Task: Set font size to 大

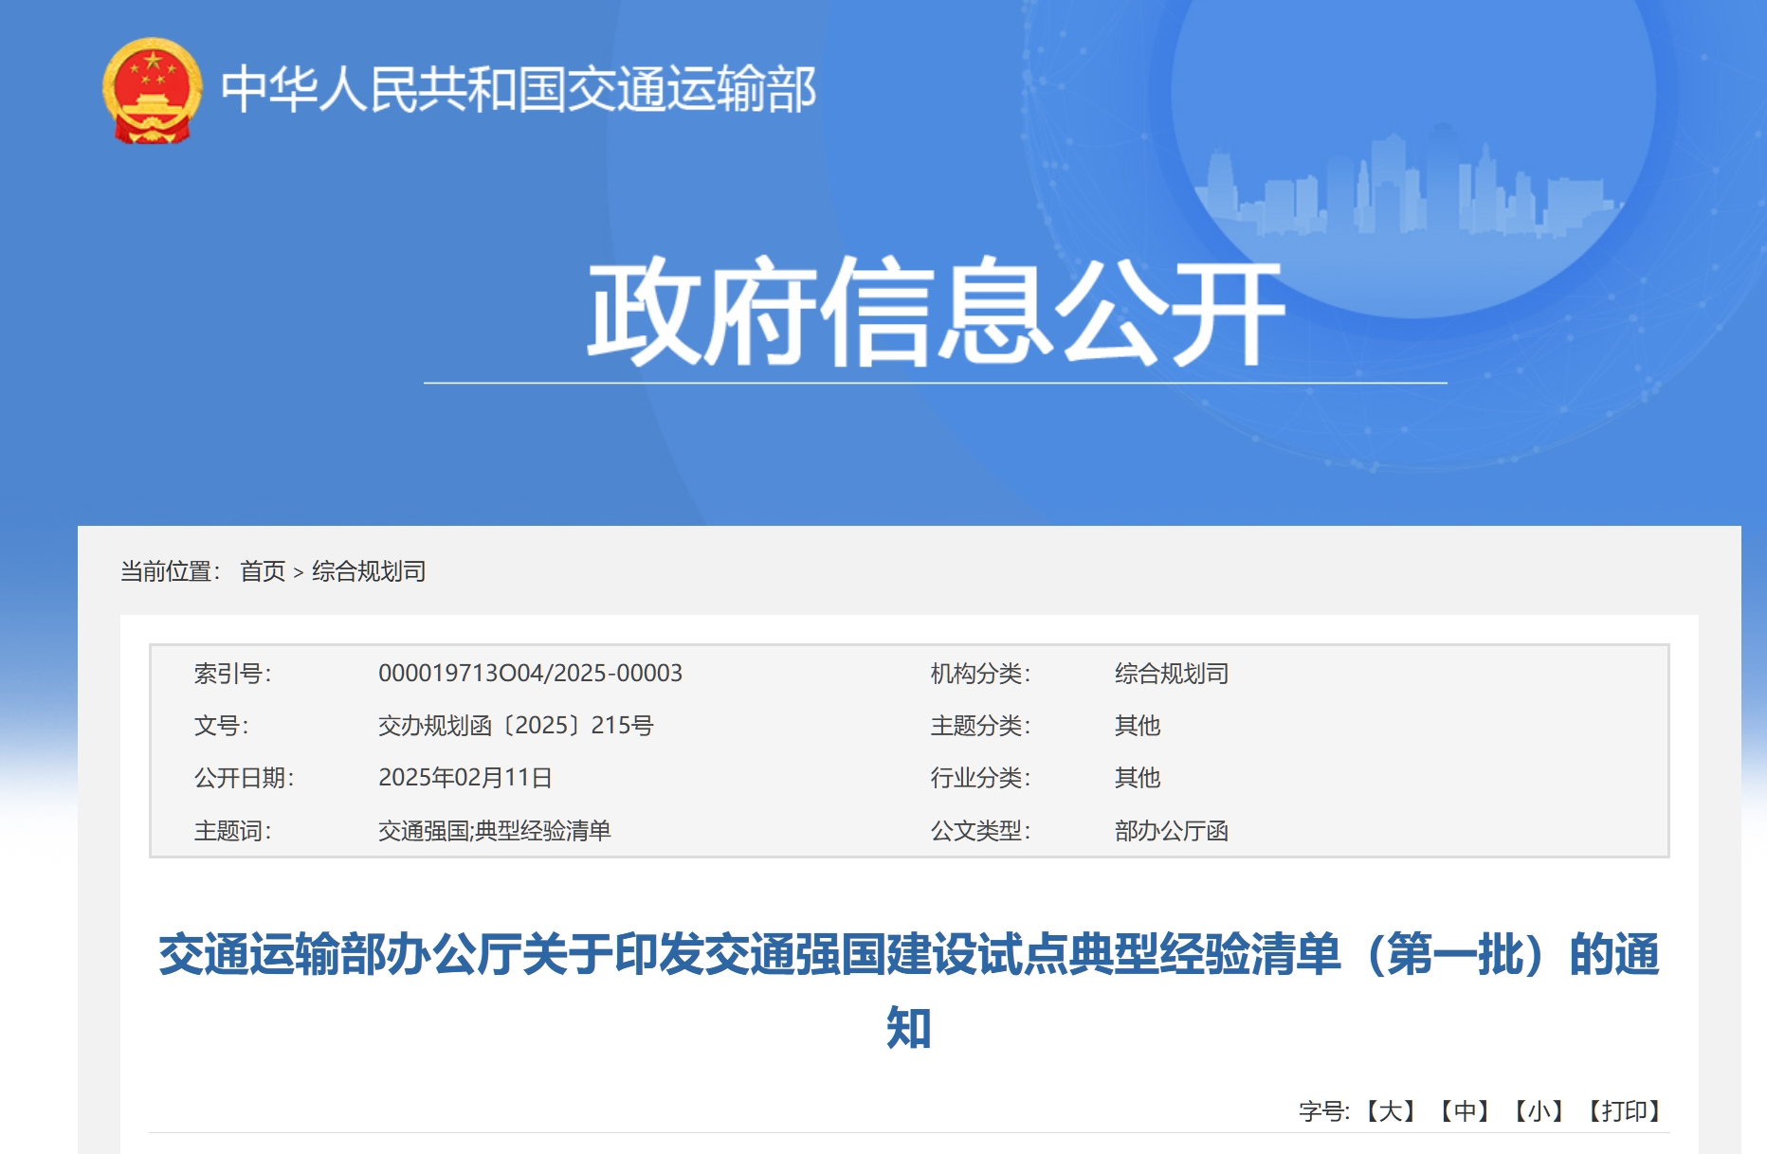Action: coord(1390,1110)
